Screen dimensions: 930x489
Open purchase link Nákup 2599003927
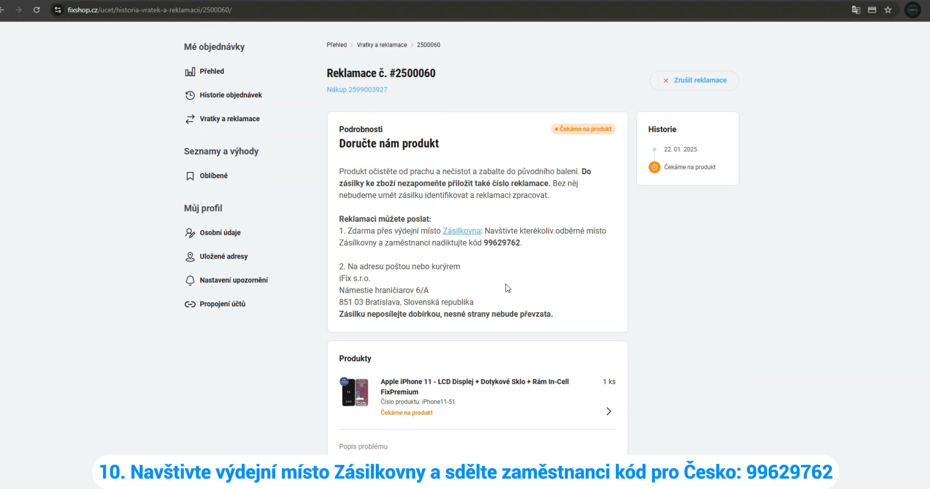pos(357,90)
